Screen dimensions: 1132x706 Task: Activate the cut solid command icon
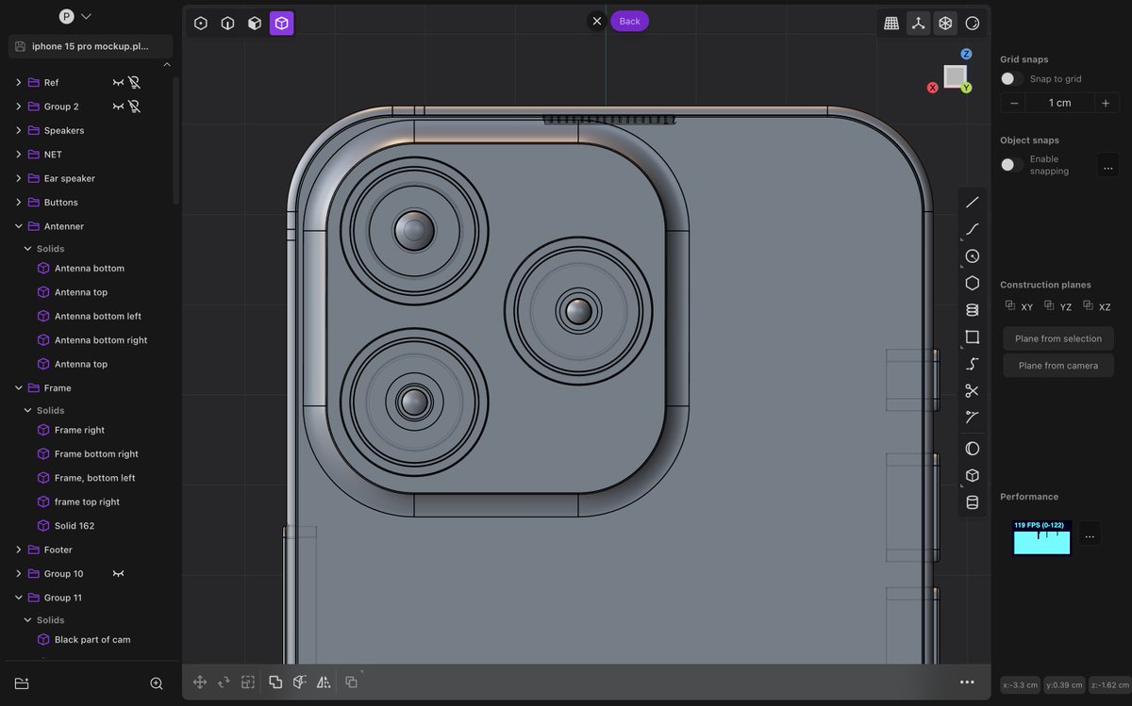tap(300, 682)
